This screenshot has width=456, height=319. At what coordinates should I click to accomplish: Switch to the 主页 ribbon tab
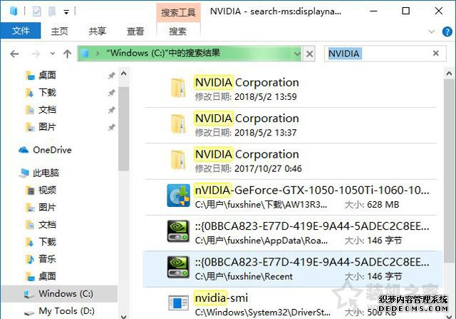click(59, 31)
